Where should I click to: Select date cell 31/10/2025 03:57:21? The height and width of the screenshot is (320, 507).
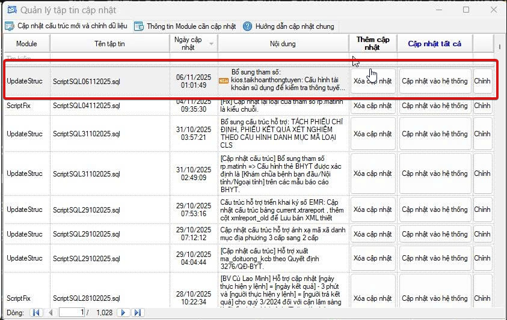pyautogui.click(x=194, y=133)
